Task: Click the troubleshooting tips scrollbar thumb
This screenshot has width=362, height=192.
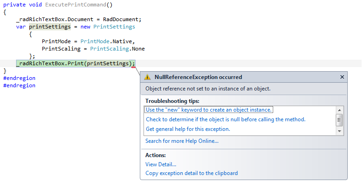Action: coord(339,120)
